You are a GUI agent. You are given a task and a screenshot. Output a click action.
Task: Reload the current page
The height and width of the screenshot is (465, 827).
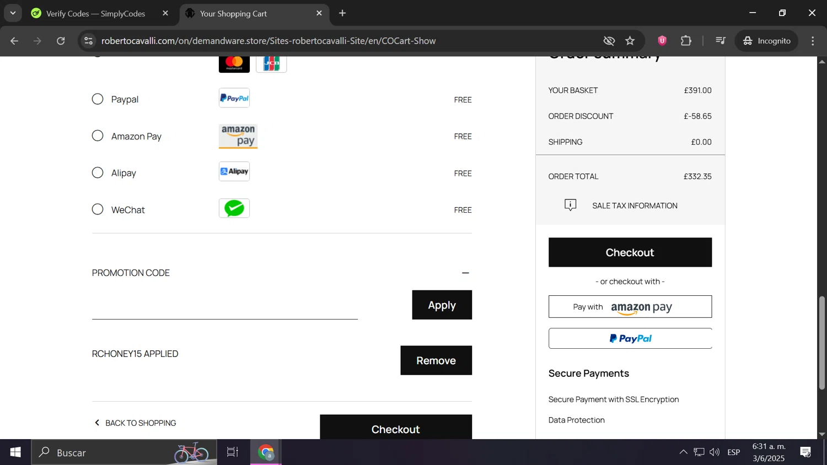pyautogui.click(x=61, y=41)
